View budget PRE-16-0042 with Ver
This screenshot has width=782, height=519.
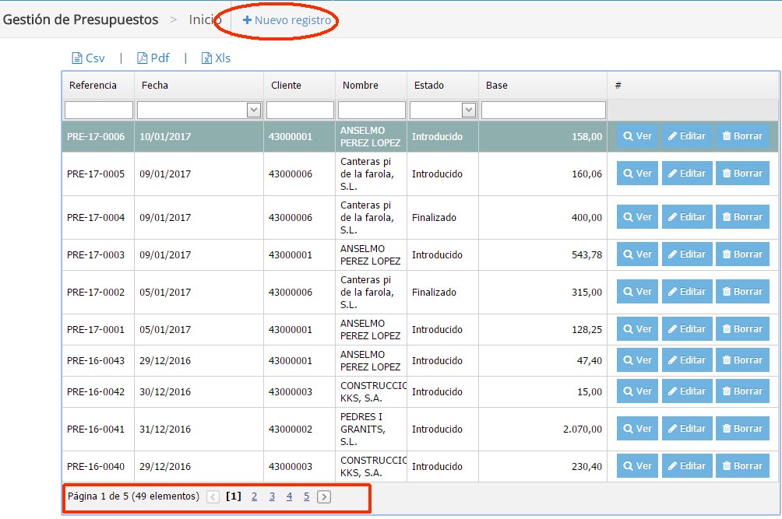coord(637,391)
